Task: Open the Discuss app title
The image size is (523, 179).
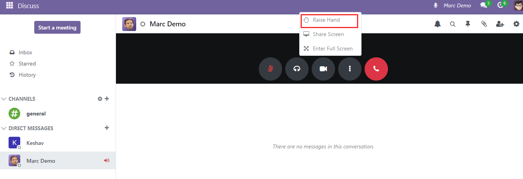Action: pos(28,6)
